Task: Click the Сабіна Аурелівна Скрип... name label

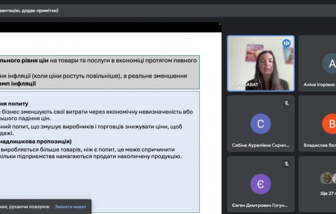Action: point(261,145)
